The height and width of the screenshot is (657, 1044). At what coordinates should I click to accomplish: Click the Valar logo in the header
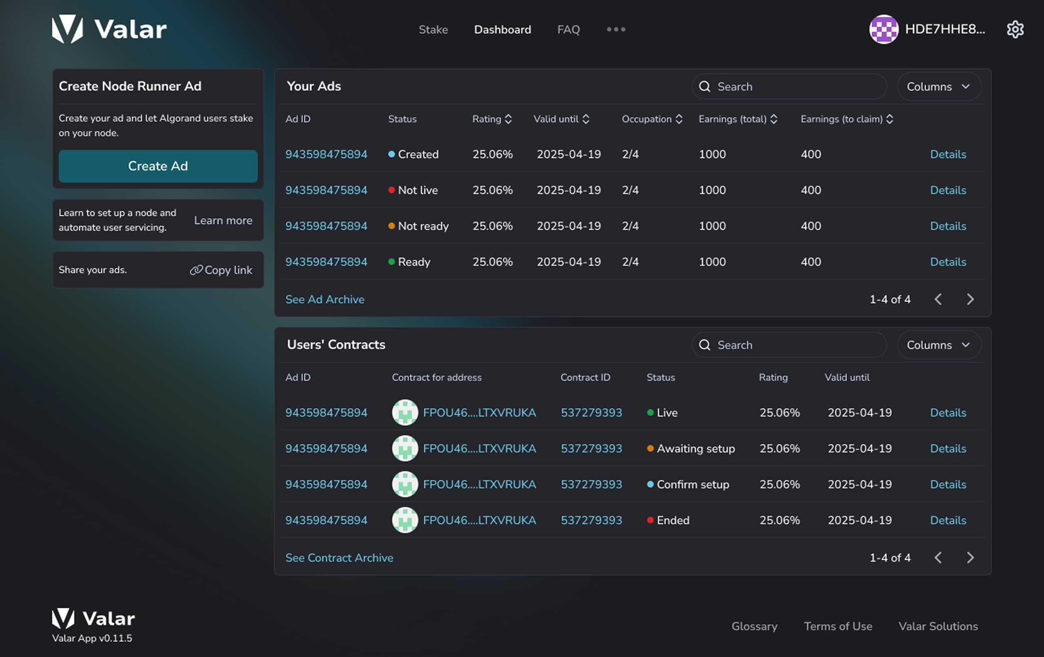(x=109, y=29)
